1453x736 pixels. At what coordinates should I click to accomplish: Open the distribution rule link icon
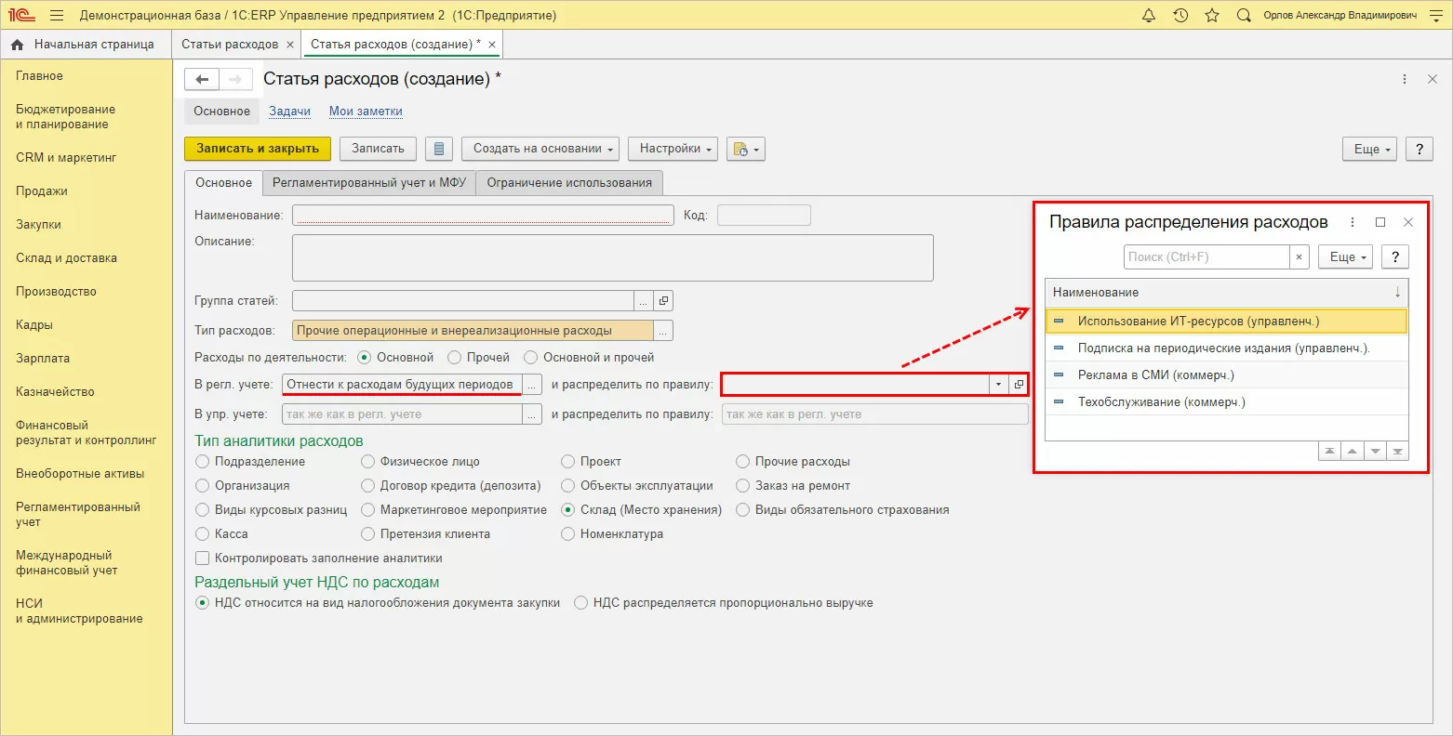click(1019, 385)
